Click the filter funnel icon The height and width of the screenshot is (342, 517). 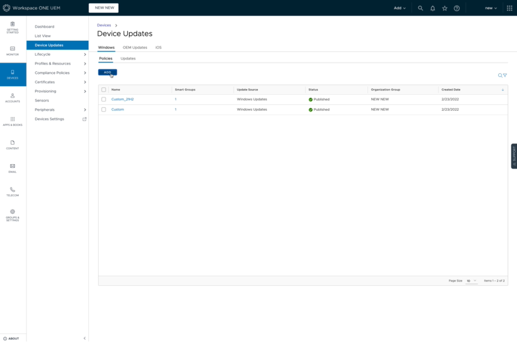point(505,76)
